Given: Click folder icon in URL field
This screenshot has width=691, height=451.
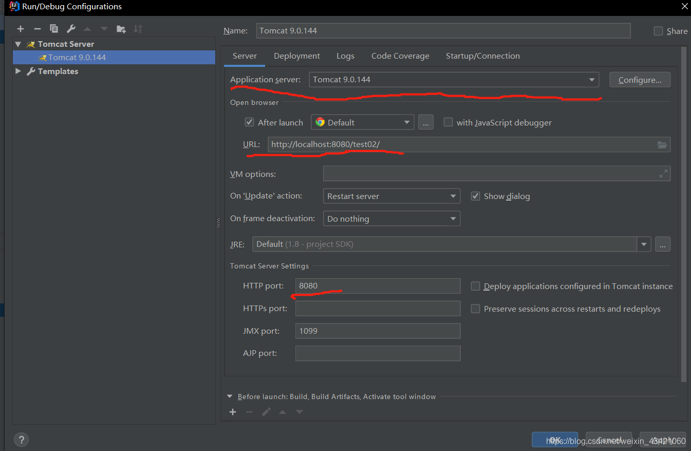Looking at the screenshot, I should pyautogui.click(x=662, y=145).
